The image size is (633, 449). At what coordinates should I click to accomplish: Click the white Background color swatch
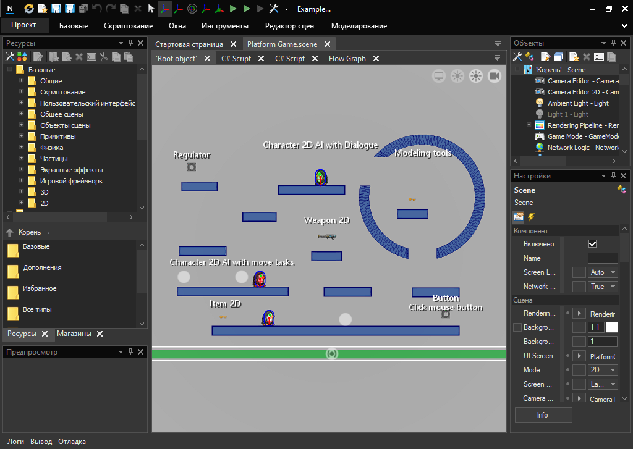611,327
